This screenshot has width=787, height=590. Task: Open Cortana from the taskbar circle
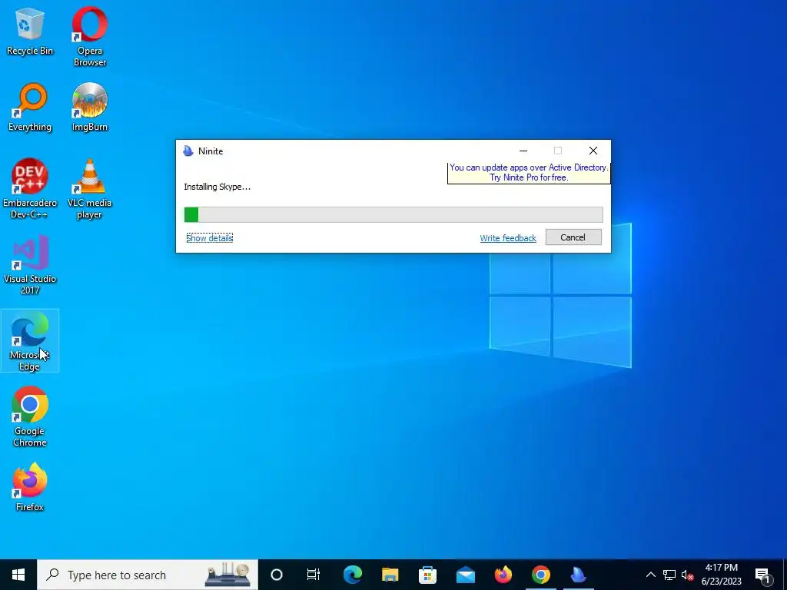point(277,575)
